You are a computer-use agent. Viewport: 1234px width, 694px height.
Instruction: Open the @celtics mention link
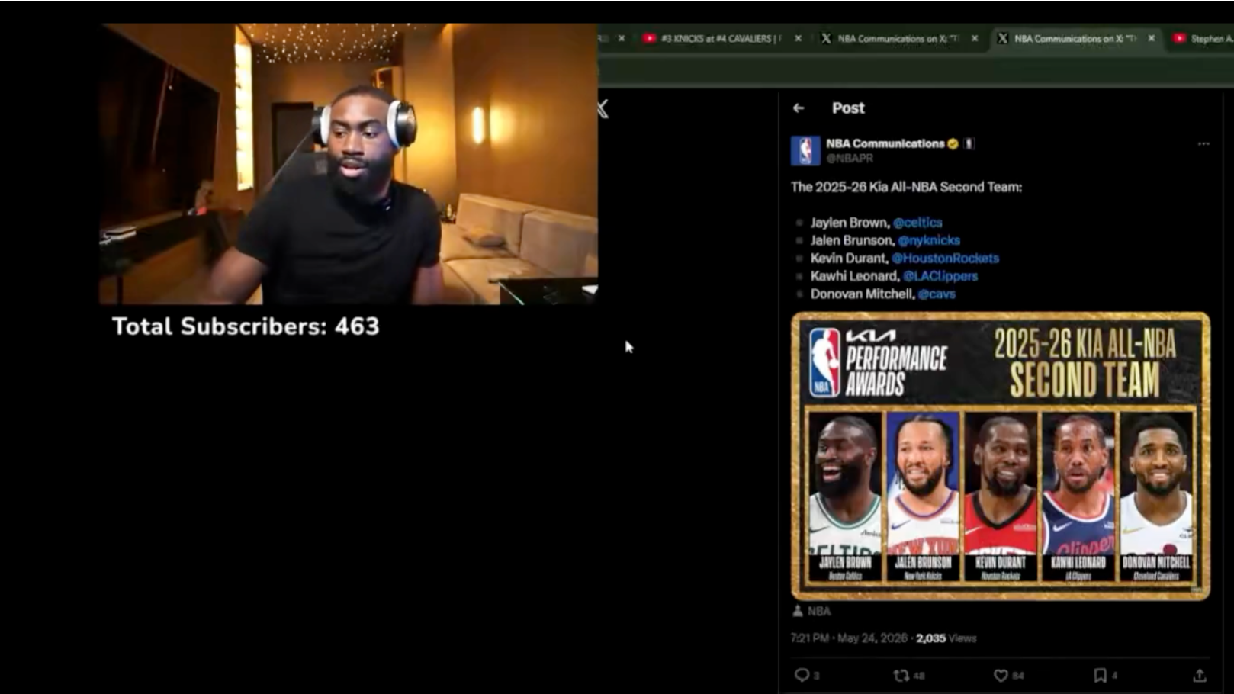[x=917, y=223]
